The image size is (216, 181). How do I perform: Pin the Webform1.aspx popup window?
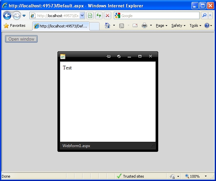109,56
